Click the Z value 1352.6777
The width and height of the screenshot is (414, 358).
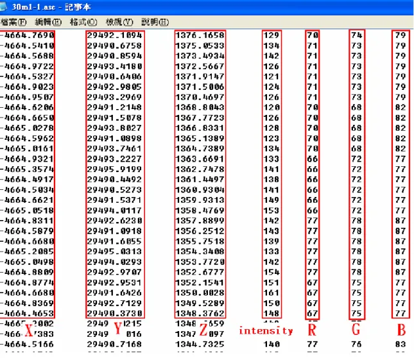(x=200, y=272)
